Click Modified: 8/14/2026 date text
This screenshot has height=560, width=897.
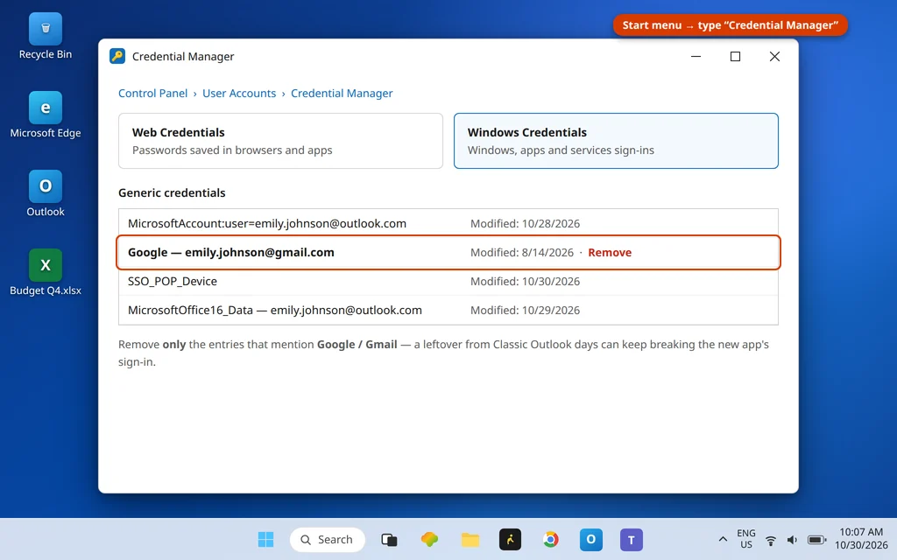(x=522, y=253)
